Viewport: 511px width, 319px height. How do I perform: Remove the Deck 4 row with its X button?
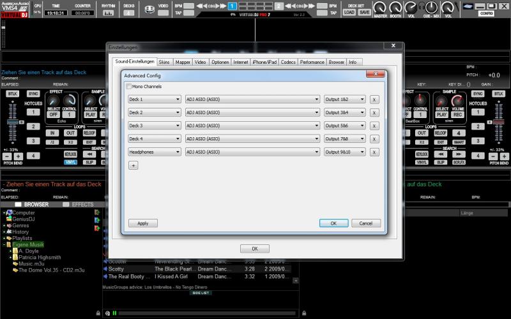(374, 139)
